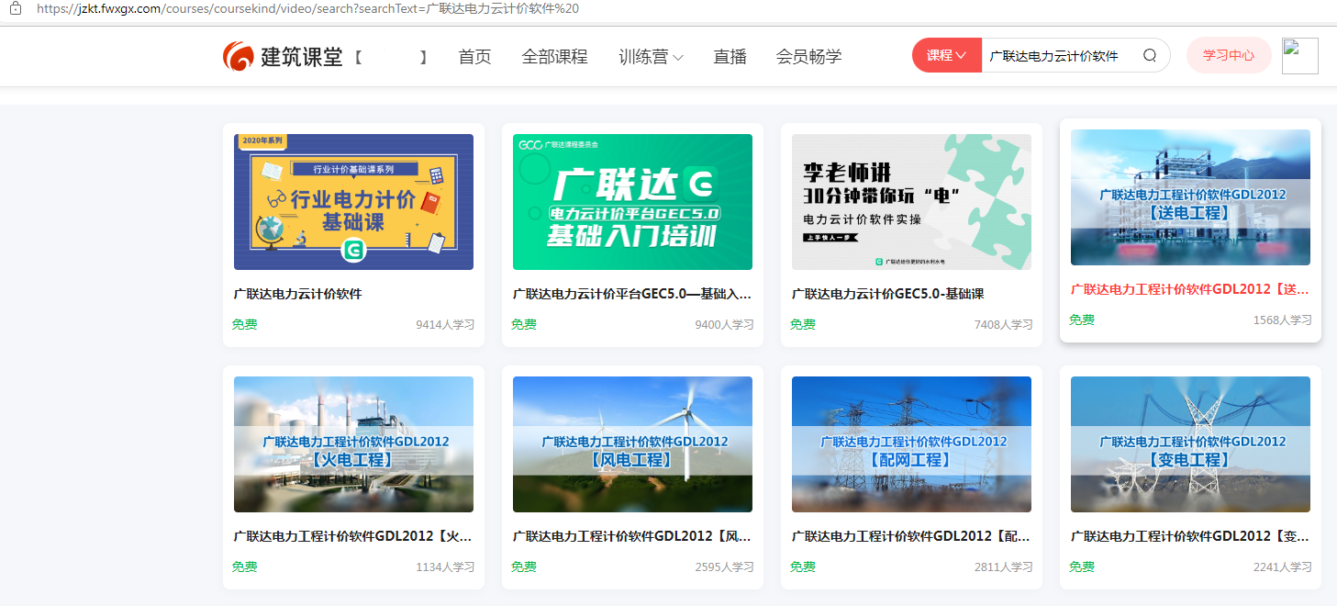1337x606 pixels.
Task: Open 全部课程 menu item
Action: click(554, 57)
